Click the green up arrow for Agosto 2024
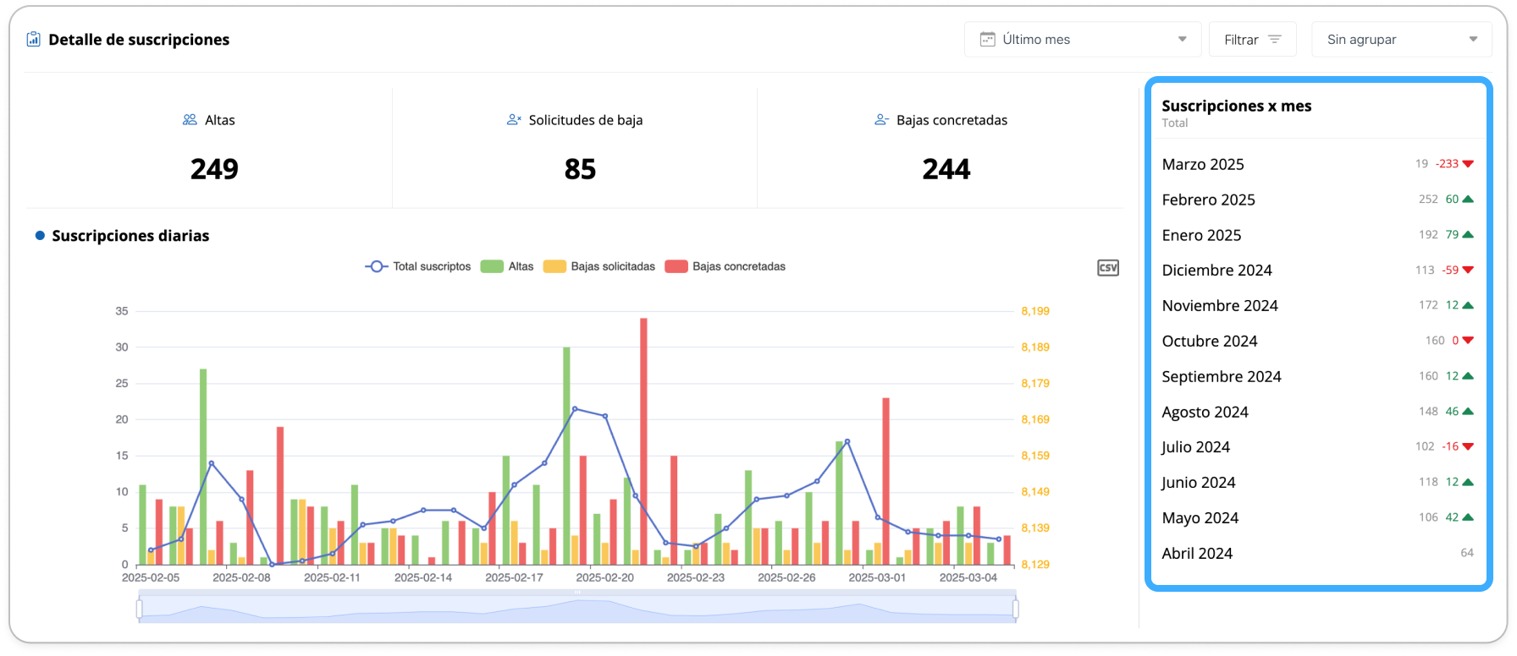Viewport: 1517px width, 656px height. [1468, 412]
